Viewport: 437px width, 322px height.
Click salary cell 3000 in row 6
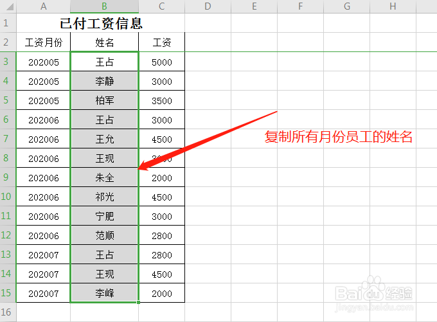162,120
